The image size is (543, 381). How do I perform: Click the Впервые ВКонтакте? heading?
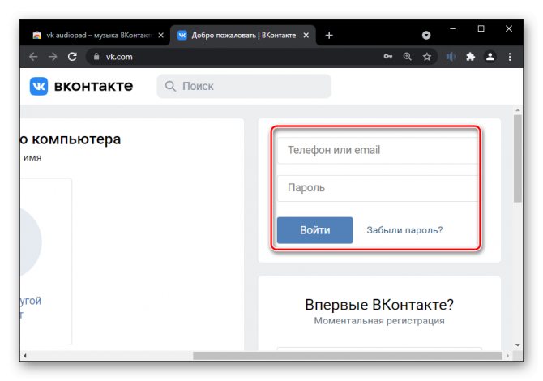click(x=379, y=305)
